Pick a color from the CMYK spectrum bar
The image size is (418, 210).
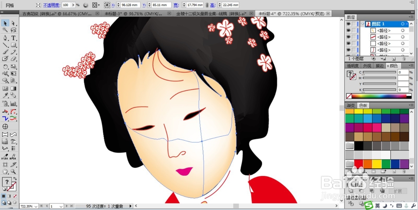(382, 96)
